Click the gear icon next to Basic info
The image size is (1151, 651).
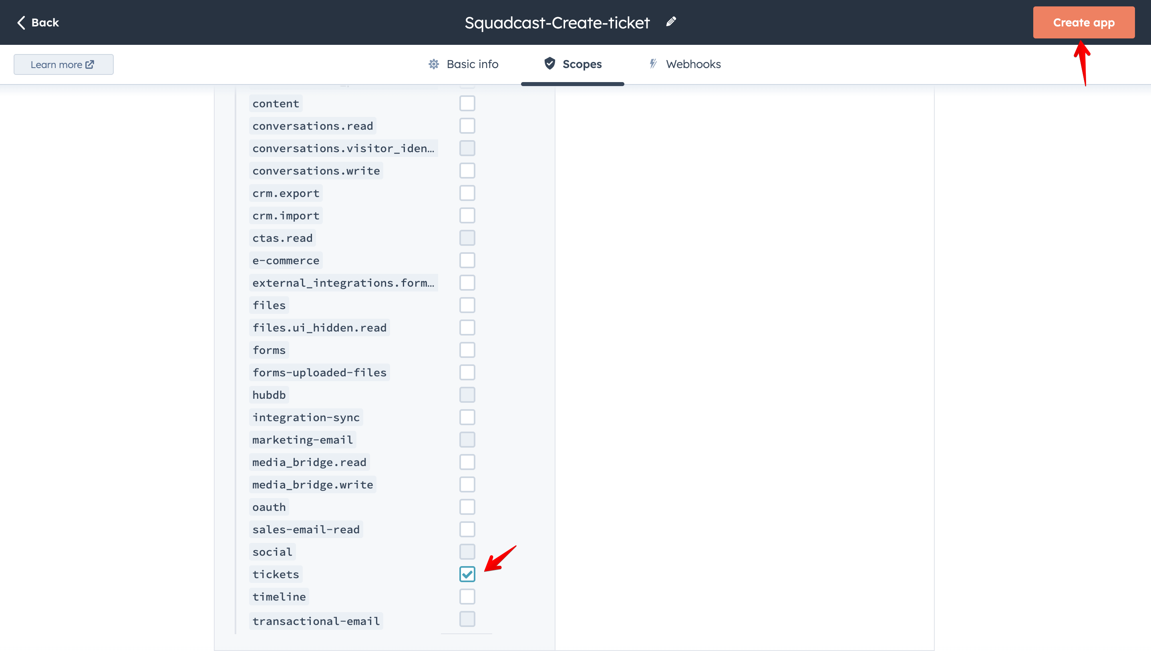click(x=433, y=64)
